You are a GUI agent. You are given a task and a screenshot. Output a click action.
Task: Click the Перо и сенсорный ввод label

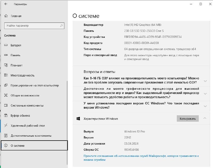[x=100, y=55]
